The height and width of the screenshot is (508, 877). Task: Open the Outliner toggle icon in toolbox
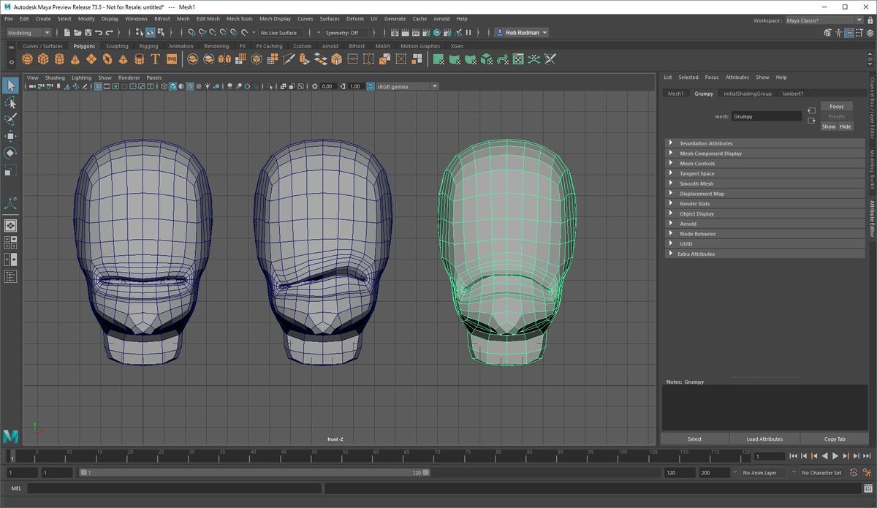tap(10, 276)
